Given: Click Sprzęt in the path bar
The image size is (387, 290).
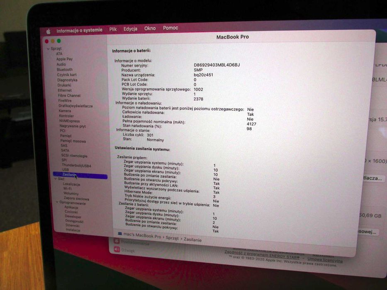Looking at the screenshot, I should [172, 238].
